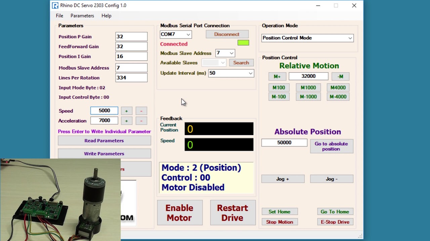Click the -M relative motion button
Screen dimensions: 430x241
[340, 76]
